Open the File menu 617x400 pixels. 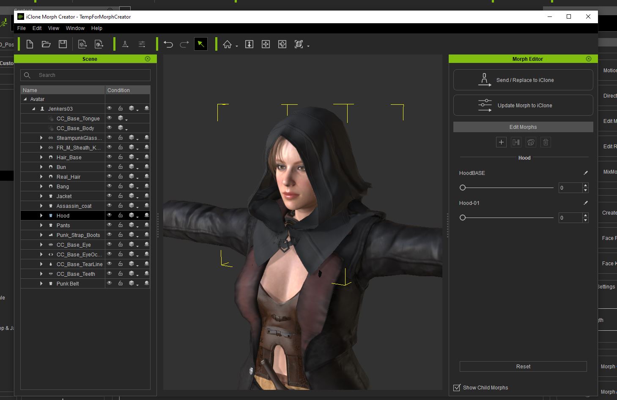(x=22, y=28)
